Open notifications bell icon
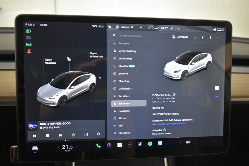 tap(203, 37)
